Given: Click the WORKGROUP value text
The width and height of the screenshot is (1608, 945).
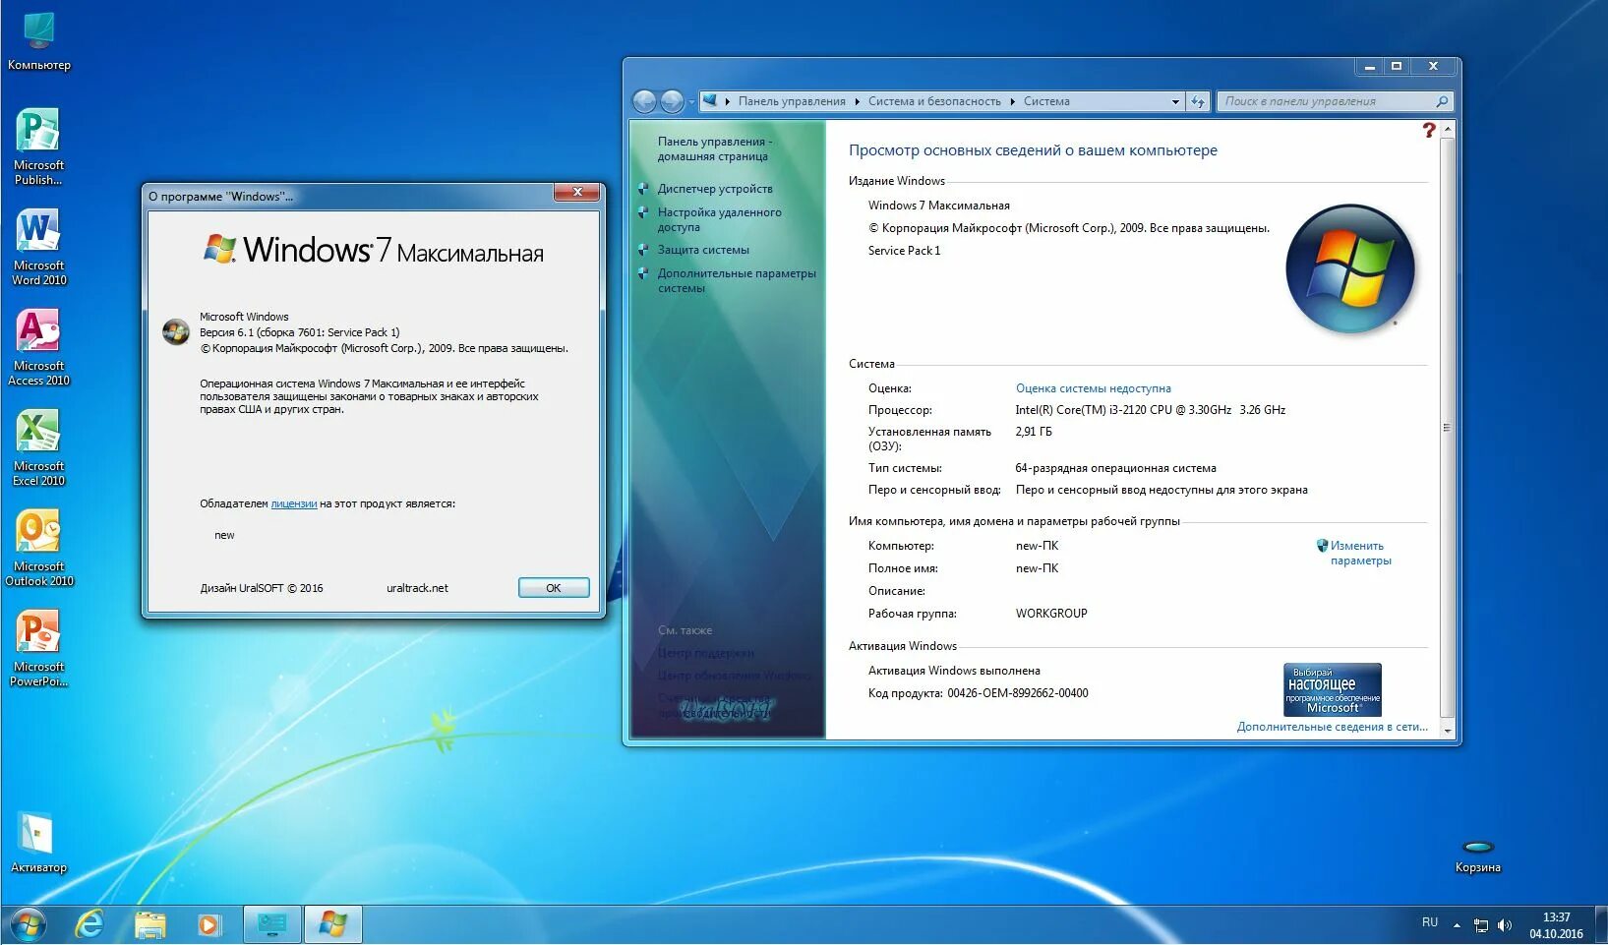Looking at the screenshot, I should [1051, 614].
